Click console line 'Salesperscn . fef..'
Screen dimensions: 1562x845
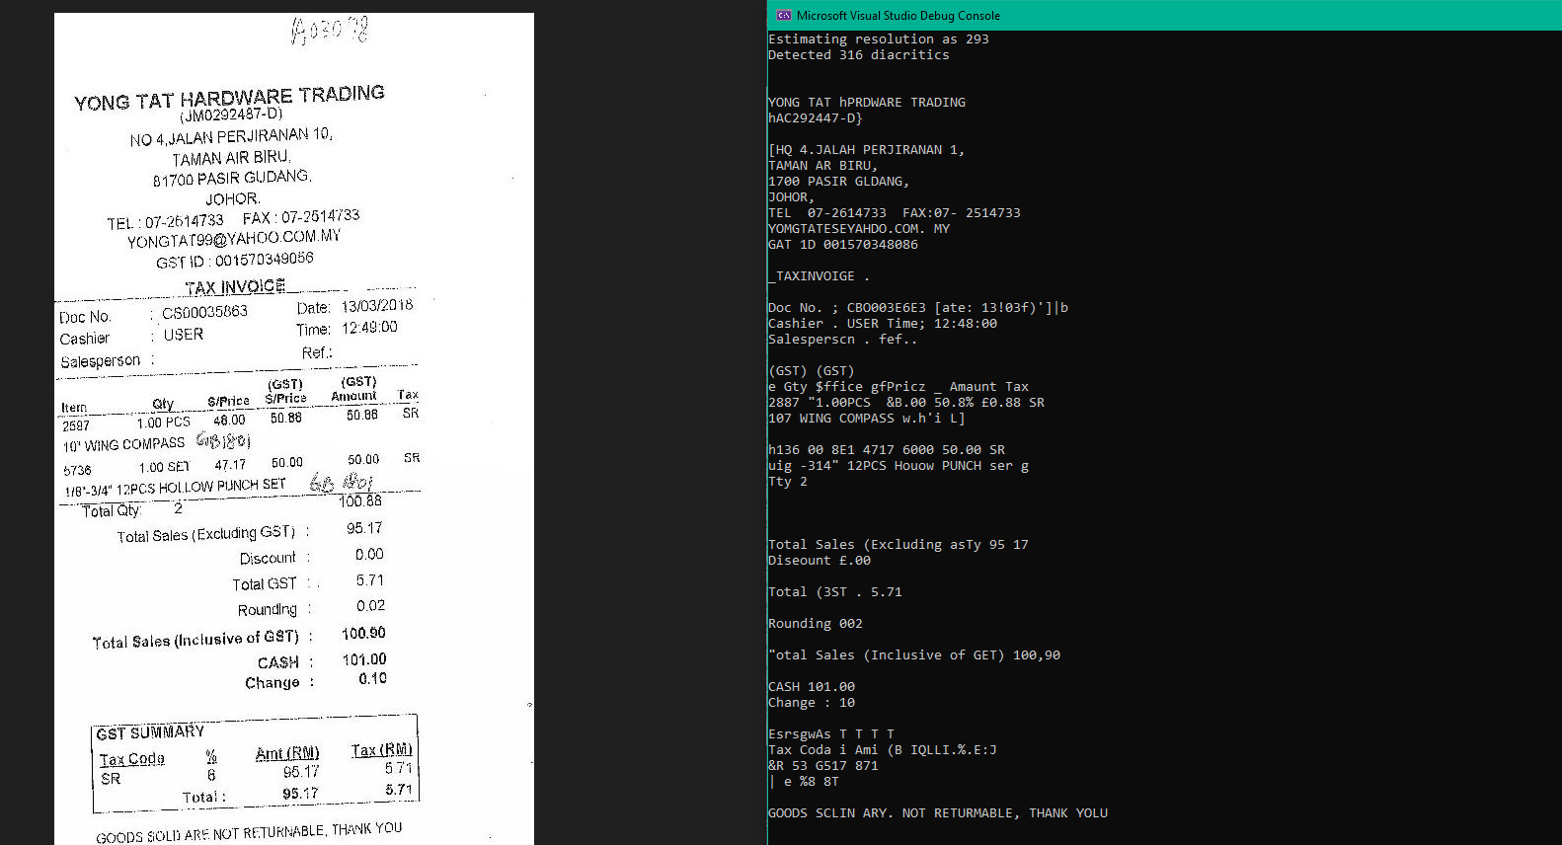[x=842, y=340]
